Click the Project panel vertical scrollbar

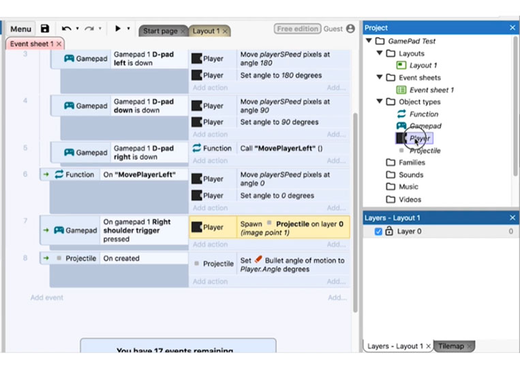[x=515, y=106]
